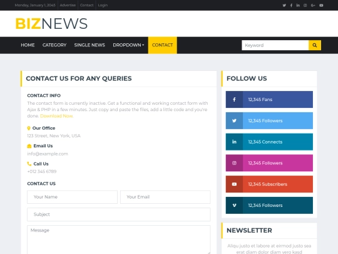338x254 pixels.
Task: Click the date Monday, January 1, 2045
Action: 35,5
